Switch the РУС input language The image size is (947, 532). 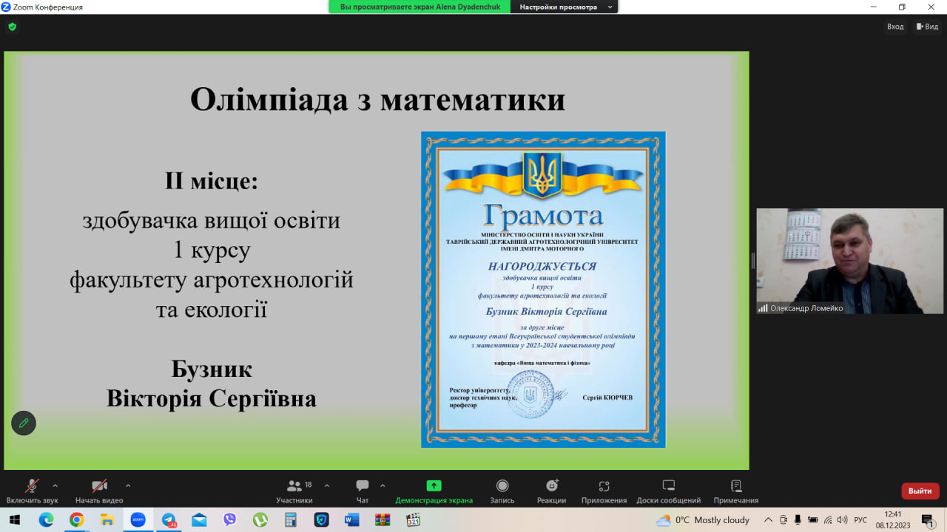coord(860,520)
